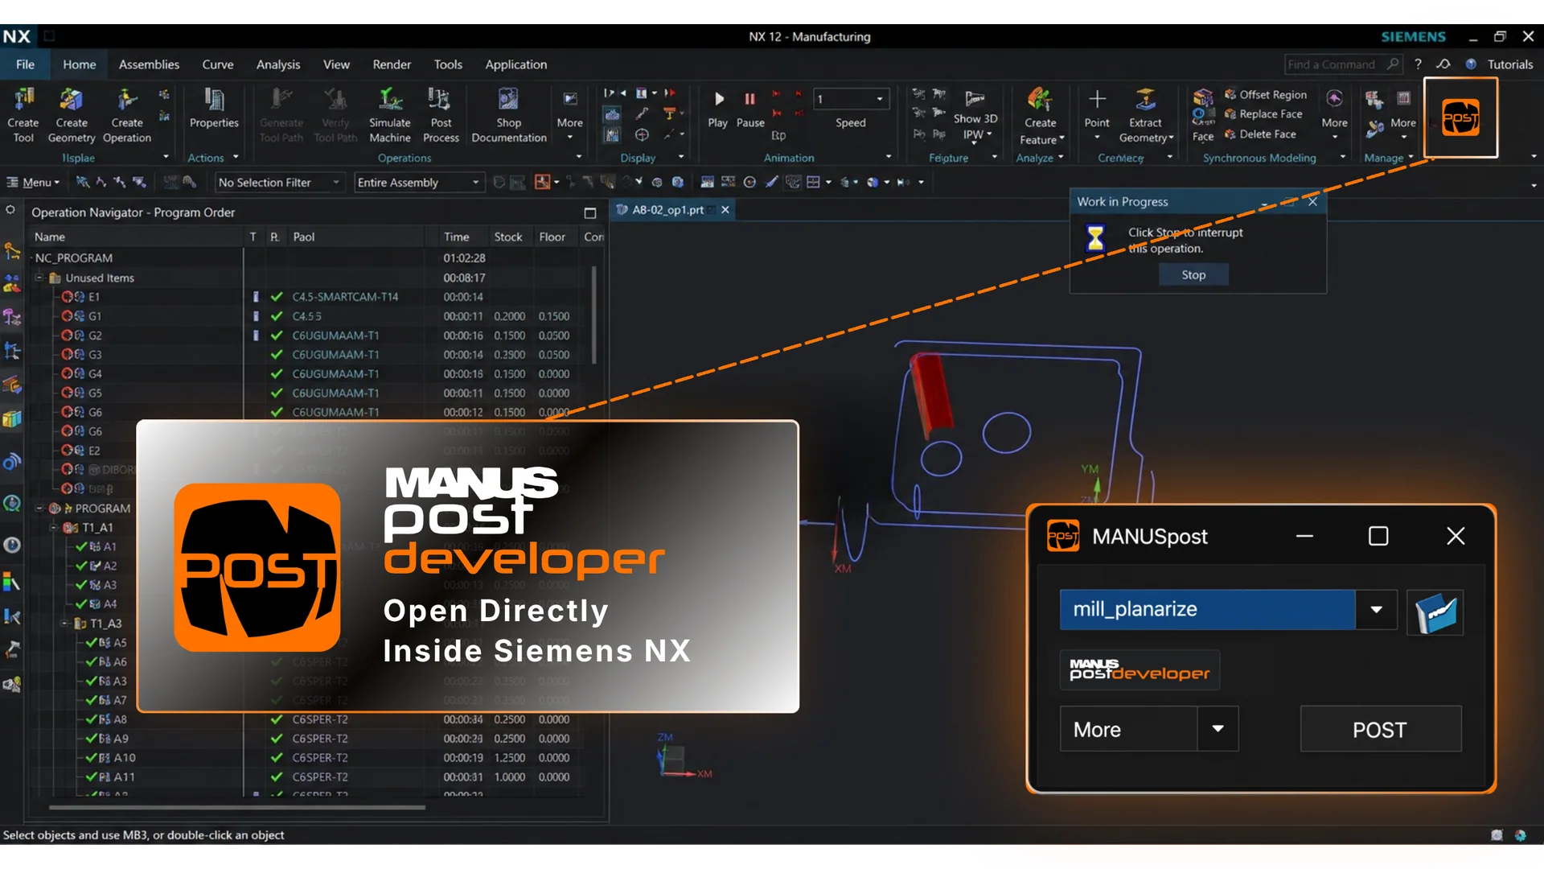This screenshot has height=869, width=1544.
Task: Click the Create Feature icon
Action: click(1040, 100)
